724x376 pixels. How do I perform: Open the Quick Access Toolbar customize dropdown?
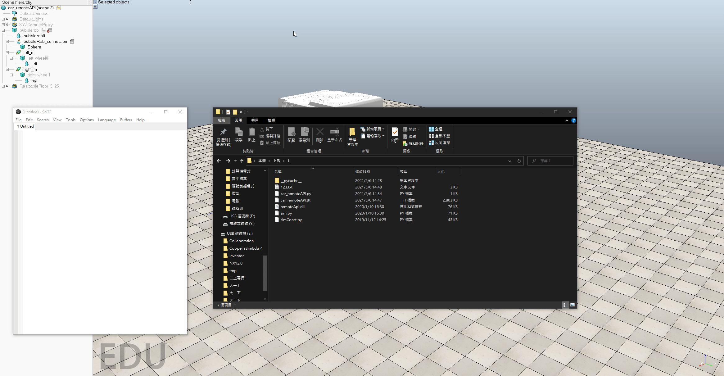pyautogui.click(x=241, y=112)
